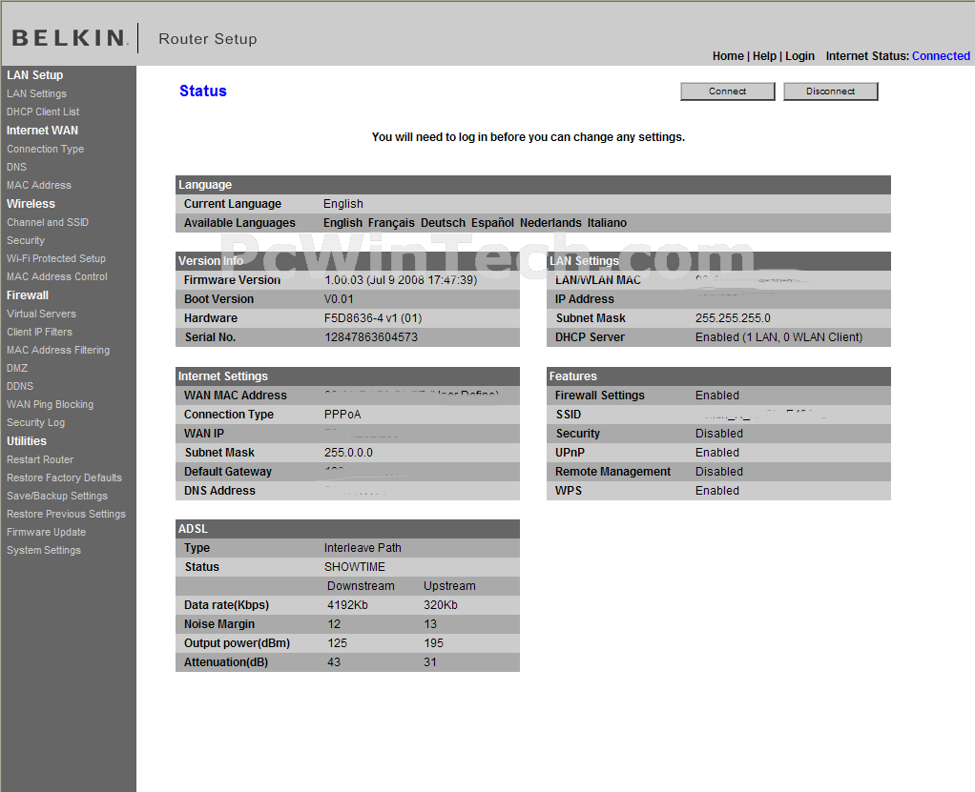975x792 pixels.
Task: Click the Disconnect button
Action: [830, 91]
